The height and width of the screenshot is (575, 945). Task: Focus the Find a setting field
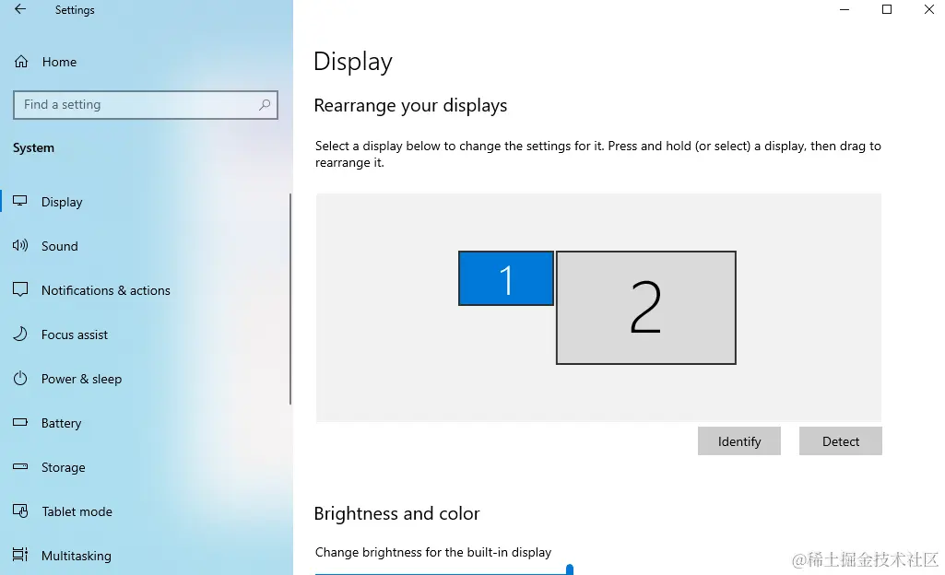pyautogui.click(x=146, y=105)
